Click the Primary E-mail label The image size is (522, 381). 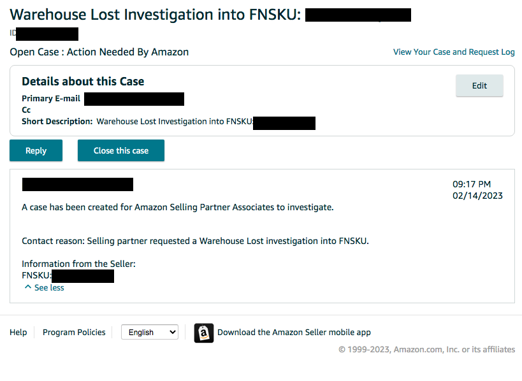(x=51, y=99)
